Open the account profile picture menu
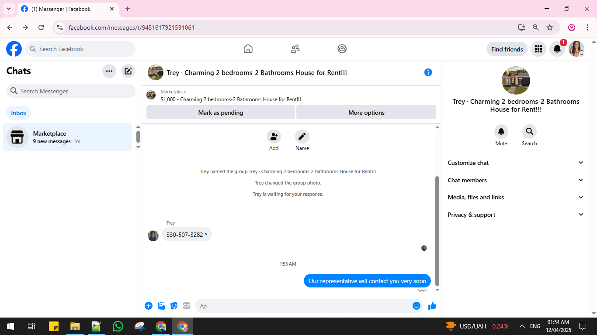Screen dimensions: 597x335 576,49
